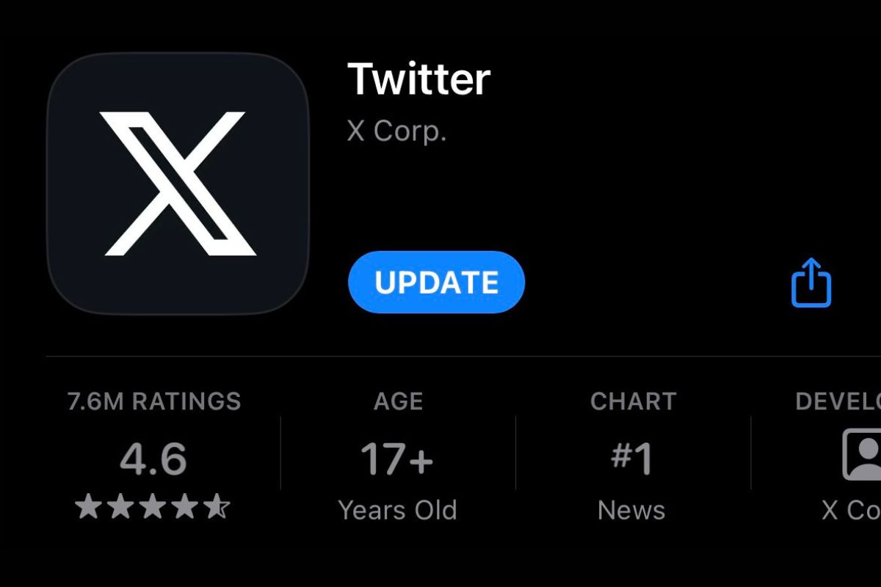This screenshot has width=881, height=587.
Task: Select the third star in the rating row
Action: [153, 506]
